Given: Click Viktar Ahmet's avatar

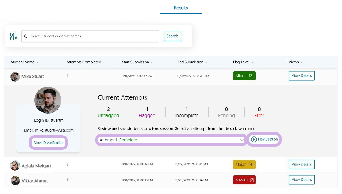Looking at the screenshot, I should click(15, 181).
